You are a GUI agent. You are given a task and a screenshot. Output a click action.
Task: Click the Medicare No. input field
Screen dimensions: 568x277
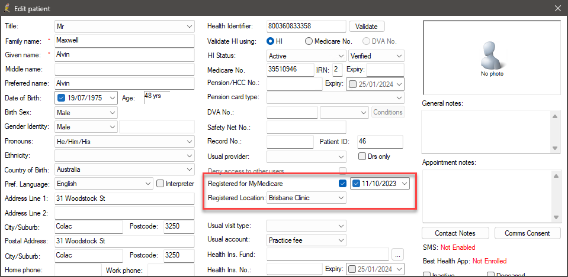pyautogui.click(x=290, y=70)
